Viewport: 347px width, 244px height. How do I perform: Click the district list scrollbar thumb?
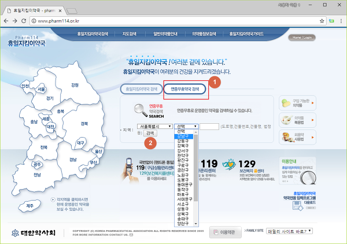pyautogui.click(x=195, y=168)
